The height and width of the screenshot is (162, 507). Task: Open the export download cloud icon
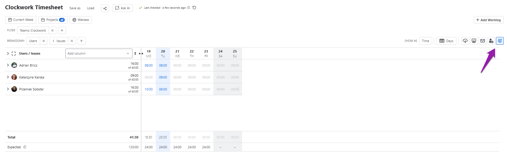[465, 41]
